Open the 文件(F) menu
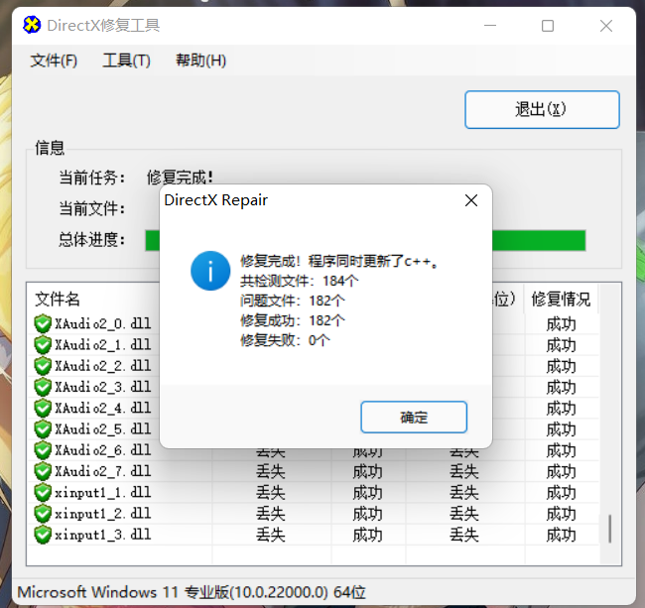The image size is (645, 608). click(x=54, y=61)
